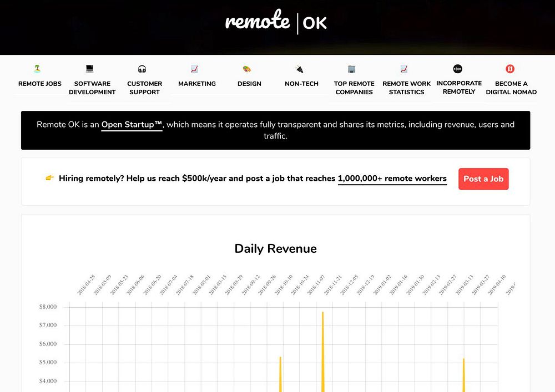Open Customer Support jobs category
Image resolution: width=555 pixels, height=392 pixels.
[x=145, y=88]
